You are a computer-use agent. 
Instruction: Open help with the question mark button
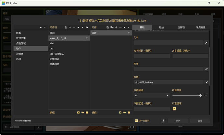(163, 121)
